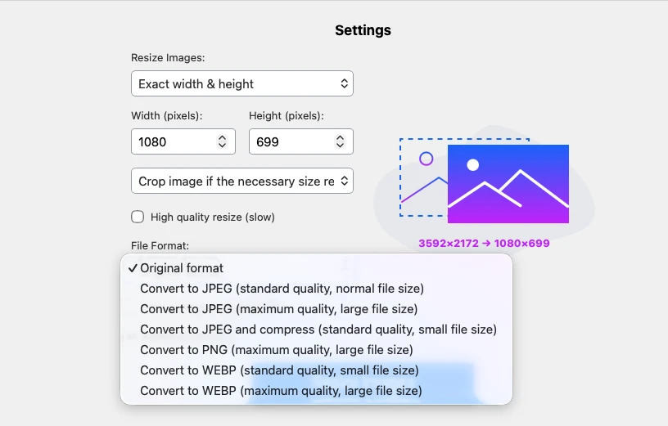Increase height using stepper up arrow
Viewport: 668px width, 426px height.
click(340, 138)
